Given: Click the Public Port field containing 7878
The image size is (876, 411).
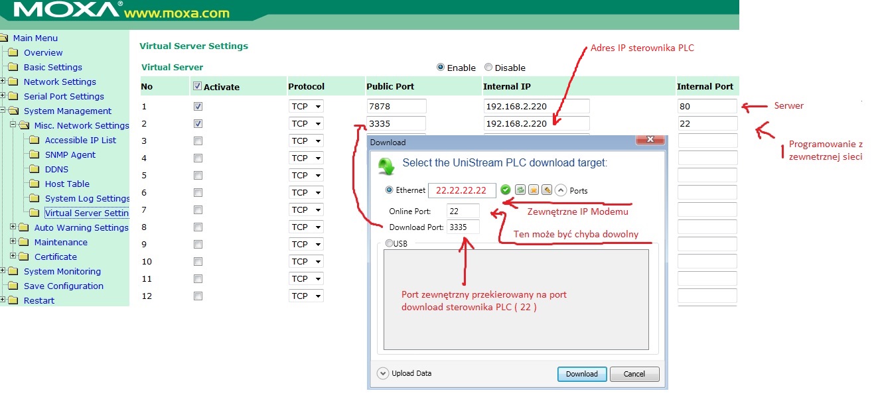Looking at the screenshot, I should coord(396,106).
